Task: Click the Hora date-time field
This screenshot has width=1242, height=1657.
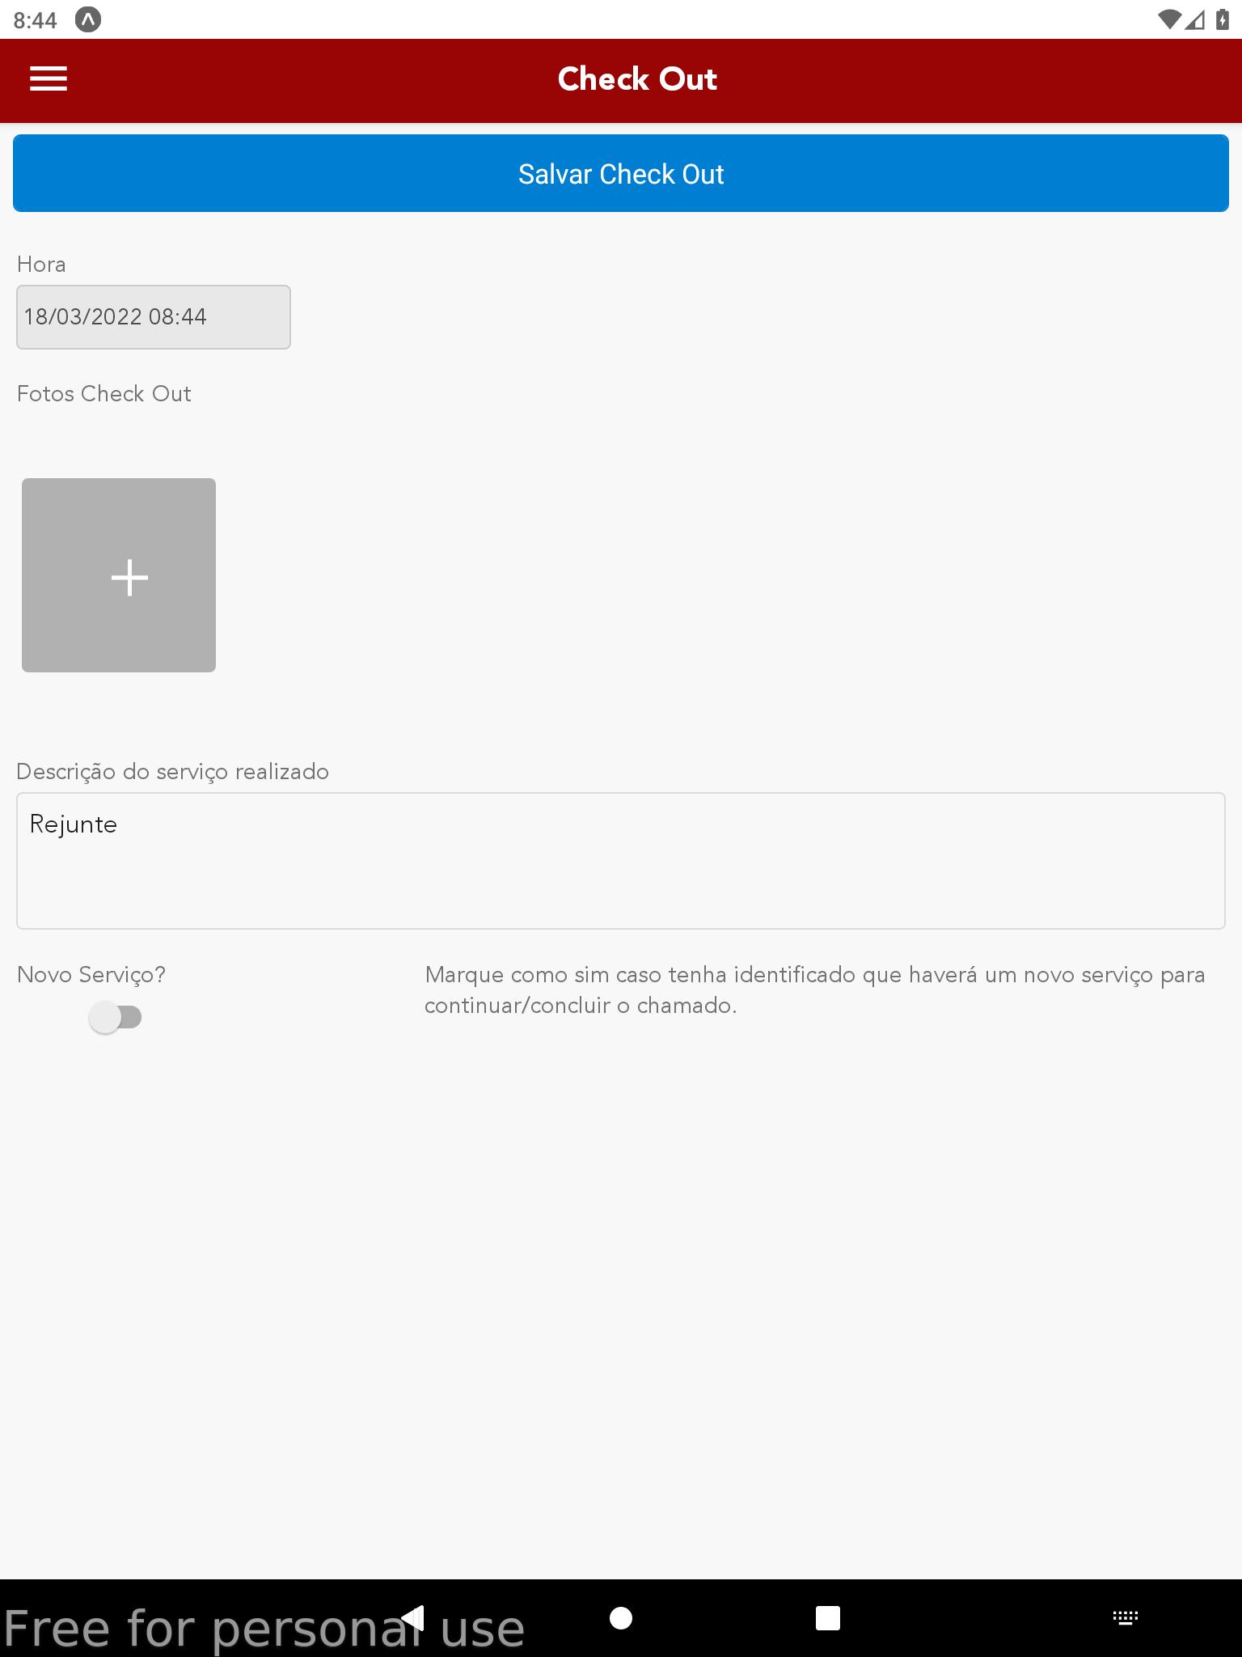Action: (x=154, y=317)
